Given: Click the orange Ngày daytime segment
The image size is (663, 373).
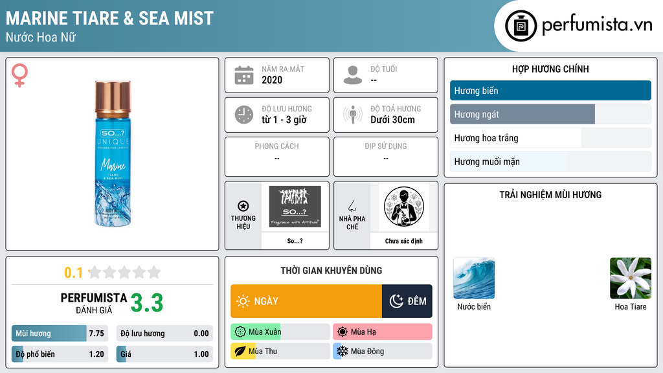Looking at the screenshot, I should (x=306, y=301).
